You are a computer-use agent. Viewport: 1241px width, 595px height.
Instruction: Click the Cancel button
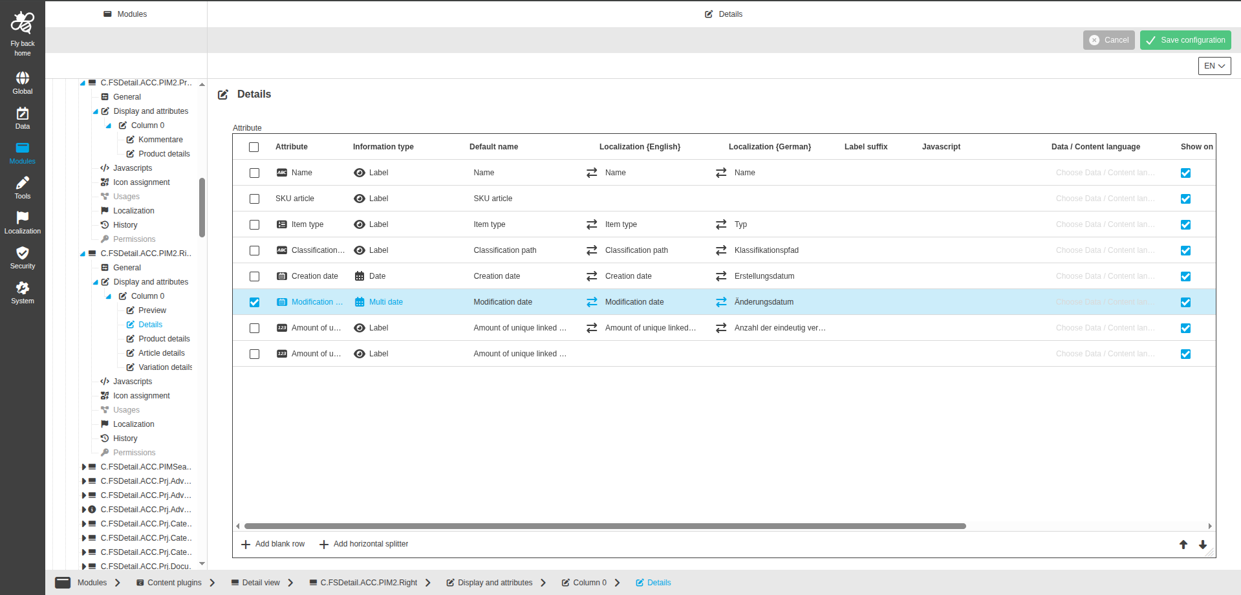click(x=1109, y=40)
